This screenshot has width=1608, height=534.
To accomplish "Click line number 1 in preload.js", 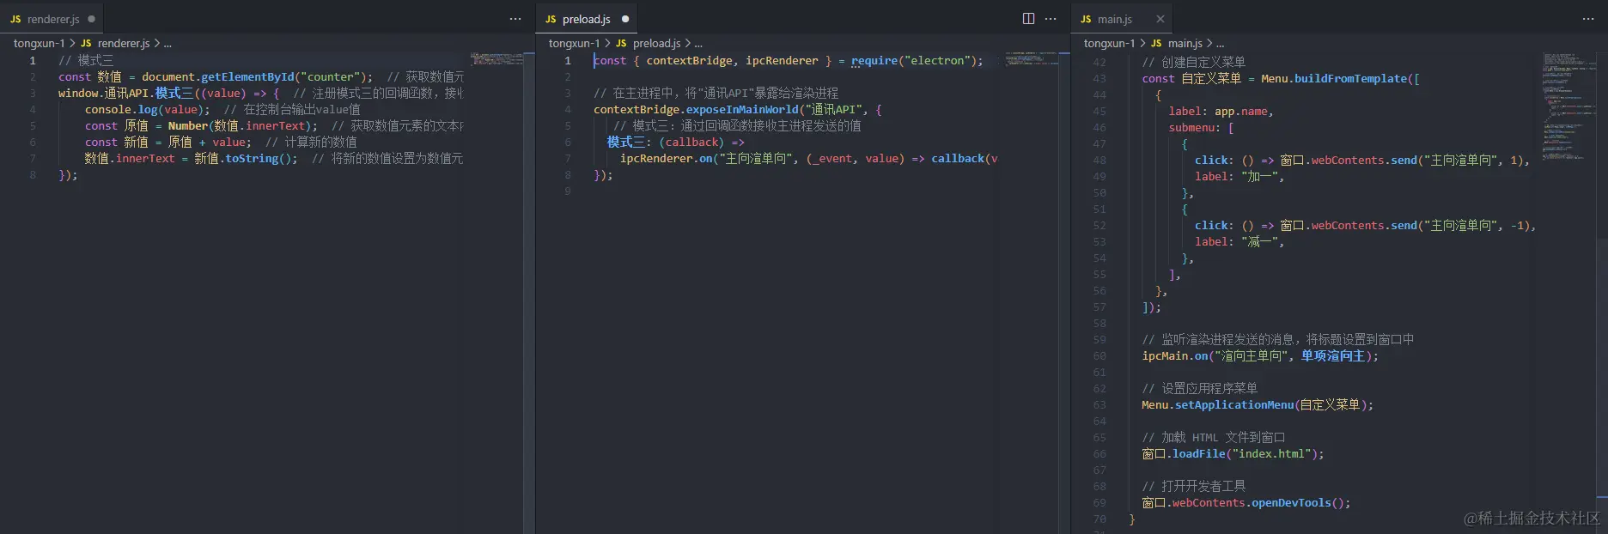I will [568, 60].
